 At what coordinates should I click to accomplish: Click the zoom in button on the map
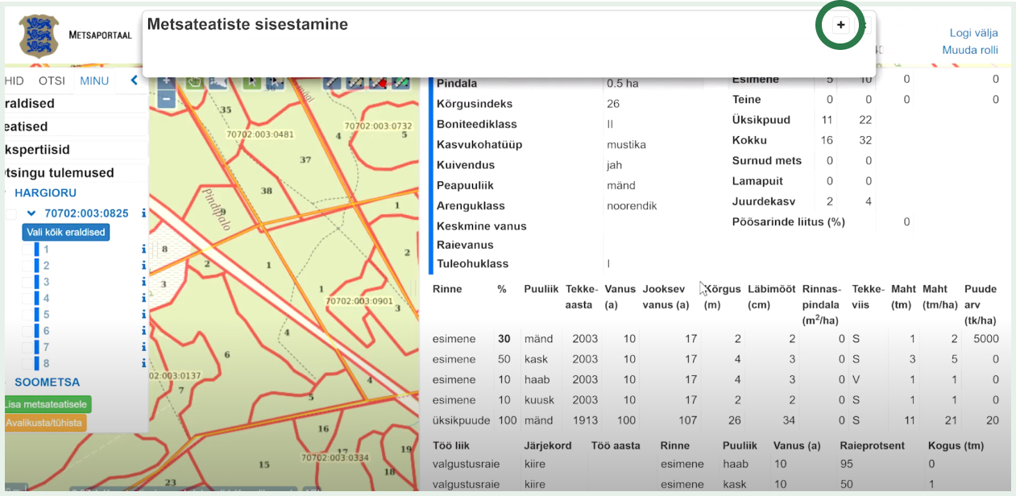pos(166,81)
